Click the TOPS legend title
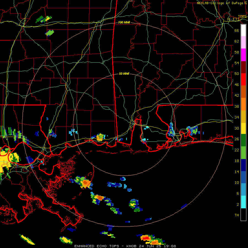Image resolution: width=248 pixels, height=248 pixels. (x=242, y=17)
